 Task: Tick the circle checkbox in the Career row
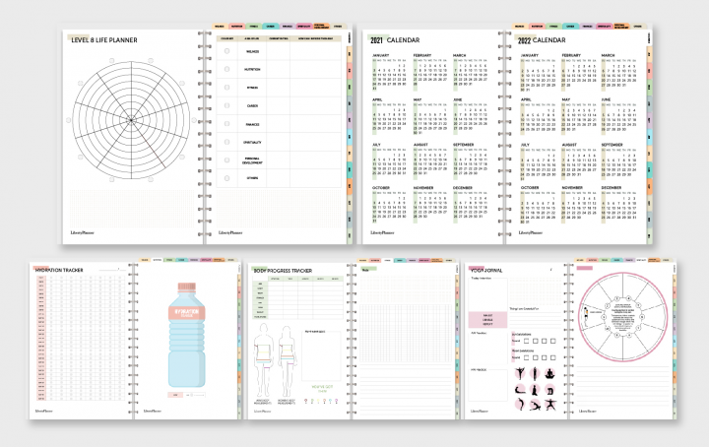(x=227, y=105)
